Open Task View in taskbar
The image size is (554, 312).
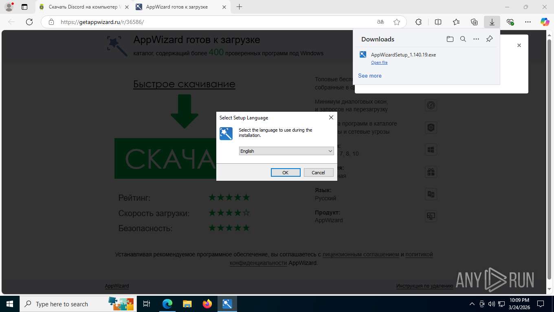(147, 304)
